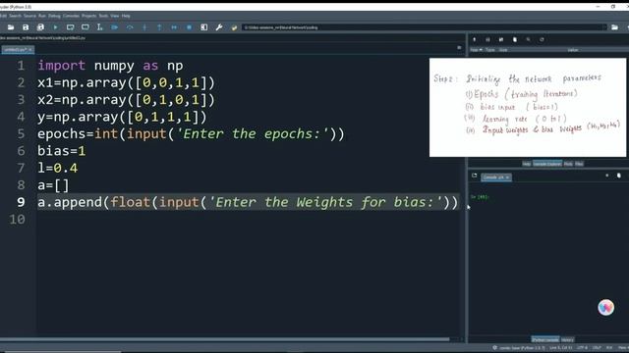
Task: Sort variables by Value column header
Action: pos(573,50)
